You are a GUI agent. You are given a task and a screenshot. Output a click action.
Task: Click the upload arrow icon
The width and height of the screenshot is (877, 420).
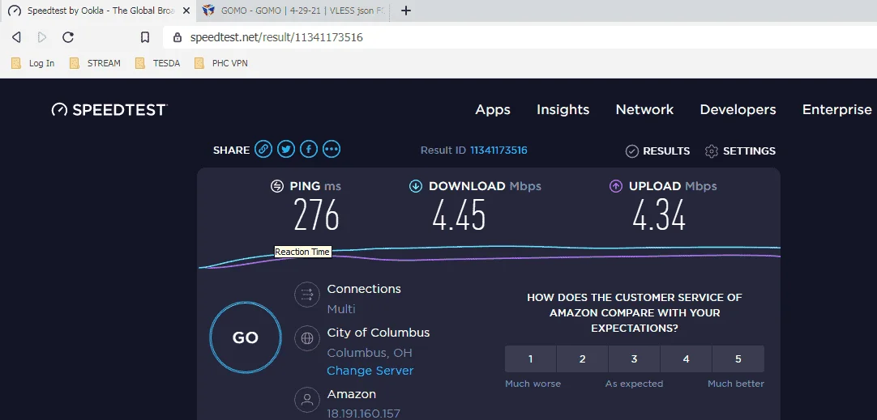(x=616, y=186)
